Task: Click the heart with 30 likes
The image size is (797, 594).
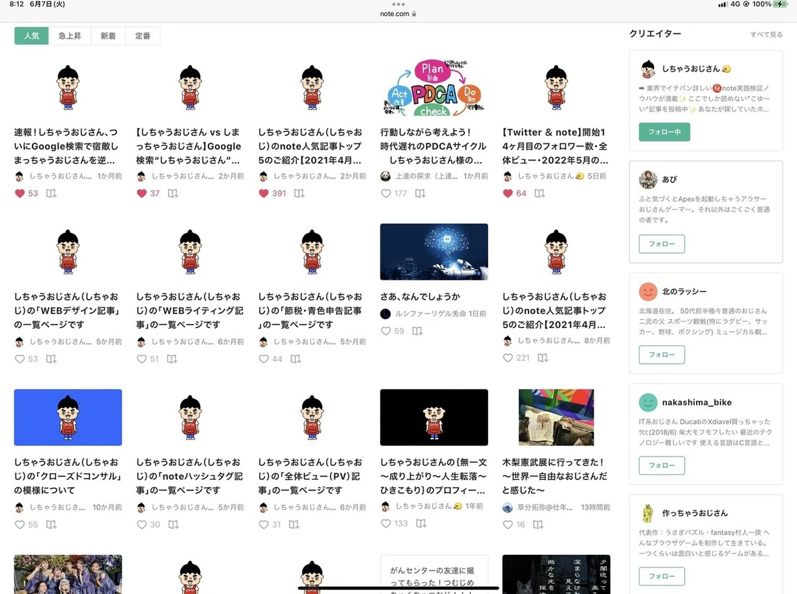Action: pos(141,524)
